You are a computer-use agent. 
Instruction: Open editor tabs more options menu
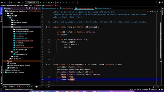(160, 8)
